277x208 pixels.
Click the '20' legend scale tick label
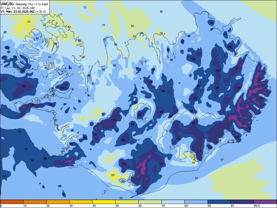(48, 206)
